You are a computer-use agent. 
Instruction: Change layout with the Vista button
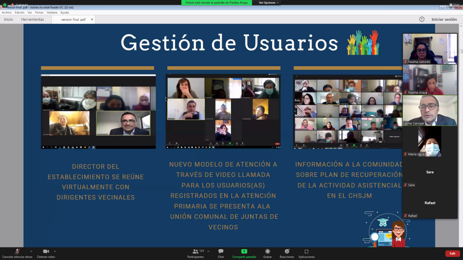click(x=455, y=5)
